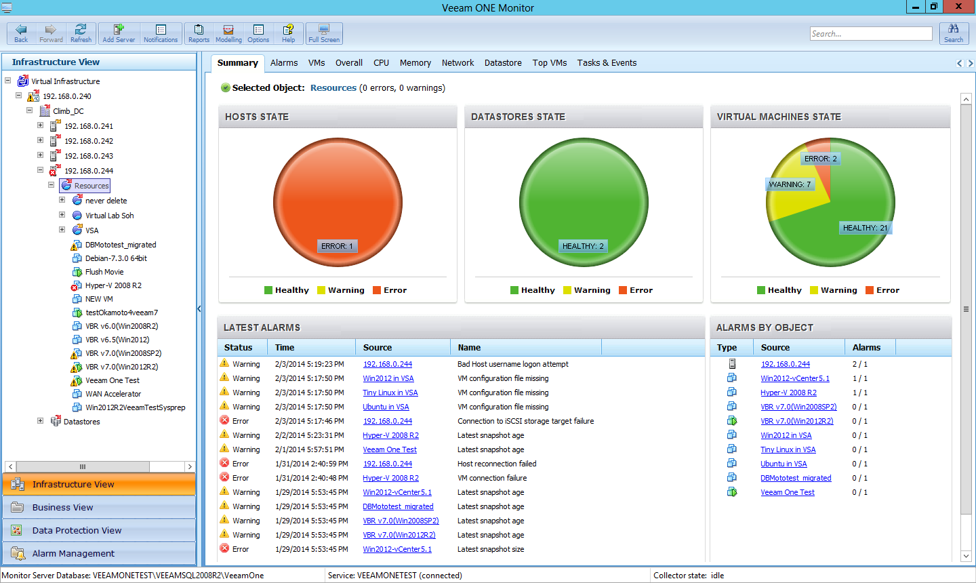Image resolution: width=976 pixels, height=583 pixels.
Task: Click the Search binoculars button
Action: pyautogui.click(x=954, y=33)
